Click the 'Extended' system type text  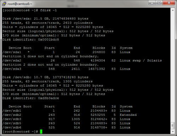pyautogui.click(x=128, y=115)
